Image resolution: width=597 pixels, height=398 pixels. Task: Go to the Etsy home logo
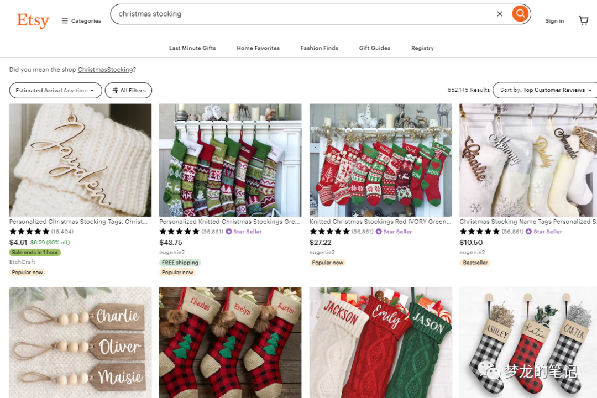(33, 20)
